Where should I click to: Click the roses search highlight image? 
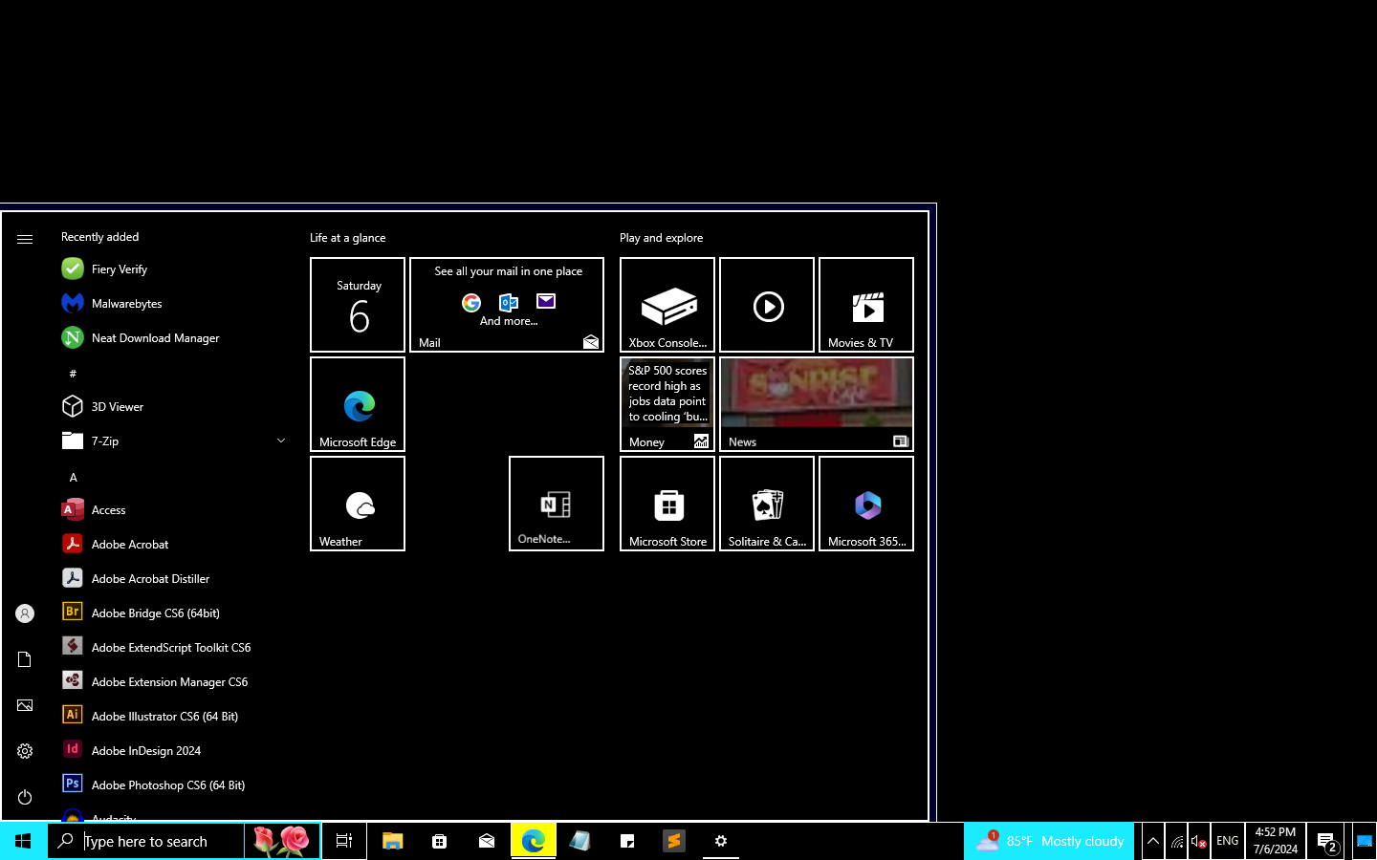282,841
